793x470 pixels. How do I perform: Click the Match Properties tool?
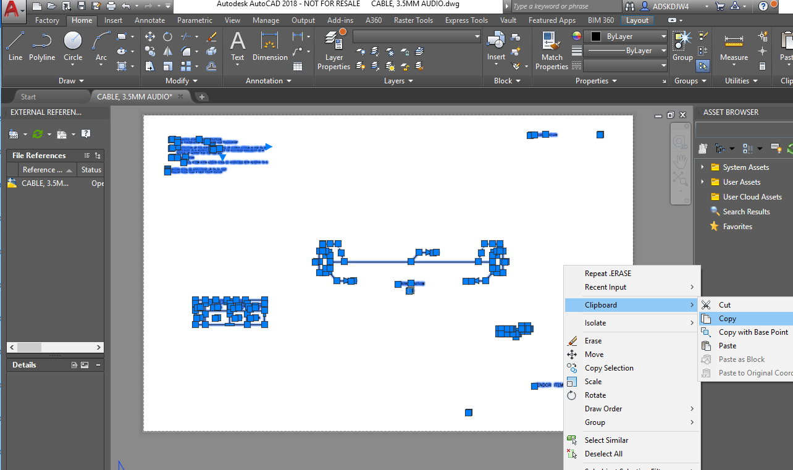(x=552, y=50)
